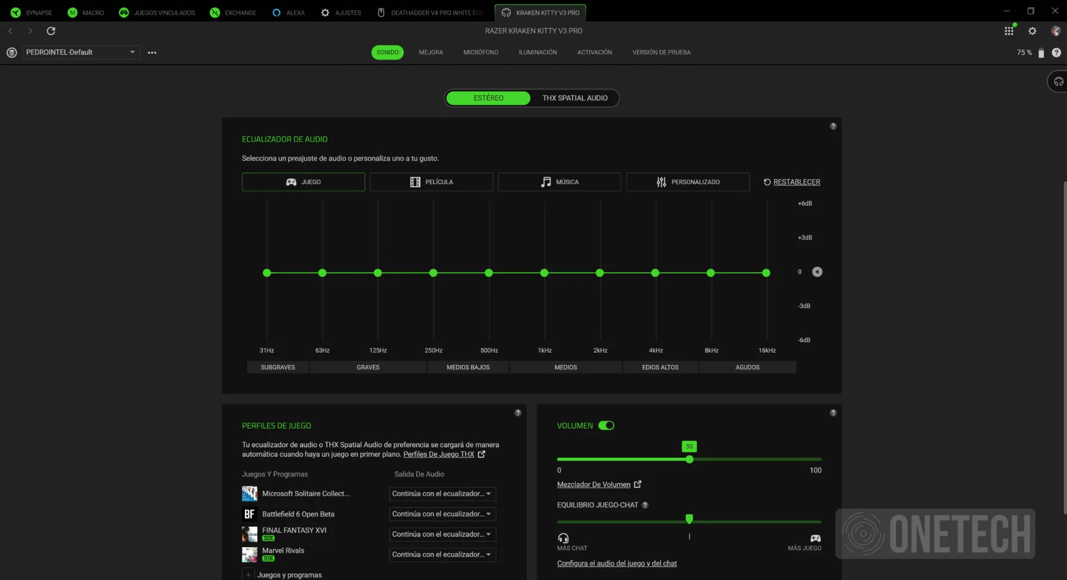The height and width of the screenshot is (580, 1067).
Task: Click the 16kHz equalizer band handle
Action: (x=766, y=273)
